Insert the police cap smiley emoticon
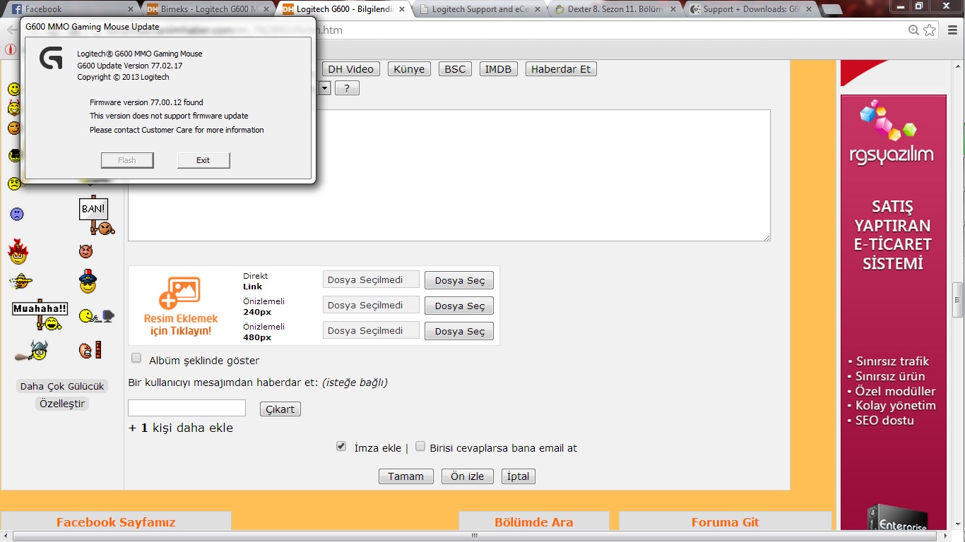The image size is (965, 542). [x=88, y=281]
